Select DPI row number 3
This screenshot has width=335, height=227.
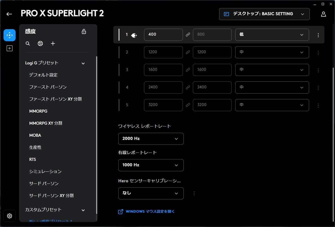[x=127, y=70]
